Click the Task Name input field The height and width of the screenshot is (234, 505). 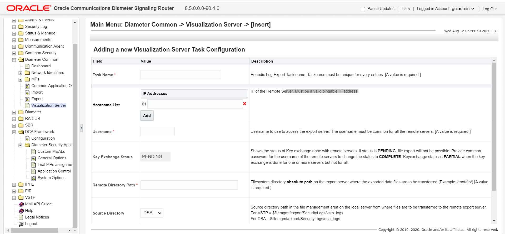click(181, 75)
